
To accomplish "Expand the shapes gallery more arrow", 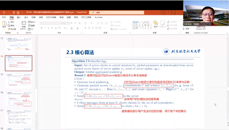I will pyautogui.click(x=151, y=29).
